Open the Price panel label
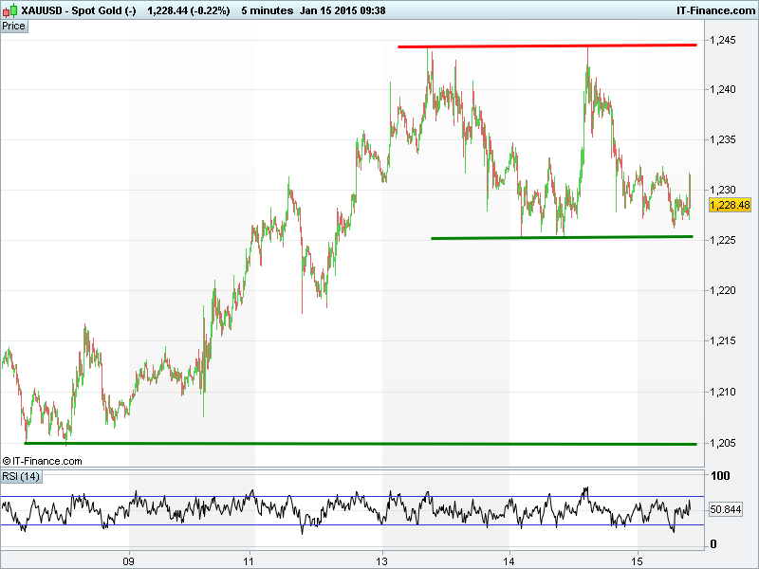 pyautogui.click(x=14, y=26)
